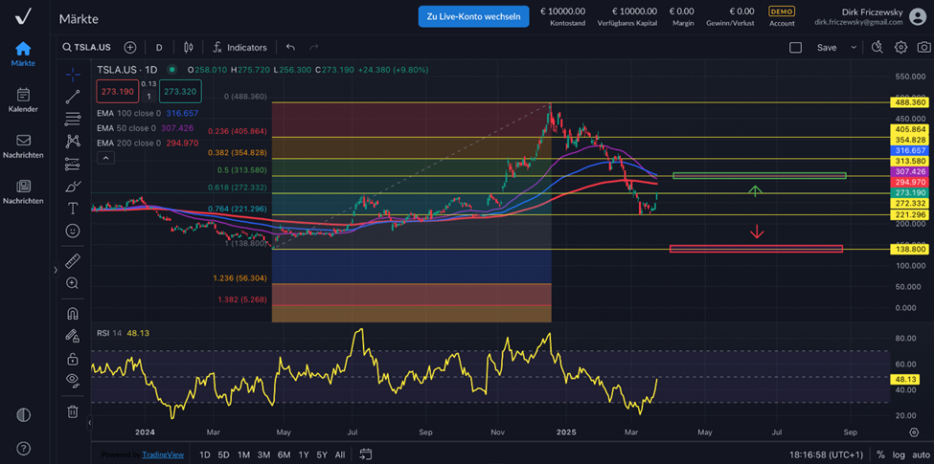Open the Save dropdown arrow
This screenshot has height=464, width=934.
pyautogui.click(x=854, y=47)
